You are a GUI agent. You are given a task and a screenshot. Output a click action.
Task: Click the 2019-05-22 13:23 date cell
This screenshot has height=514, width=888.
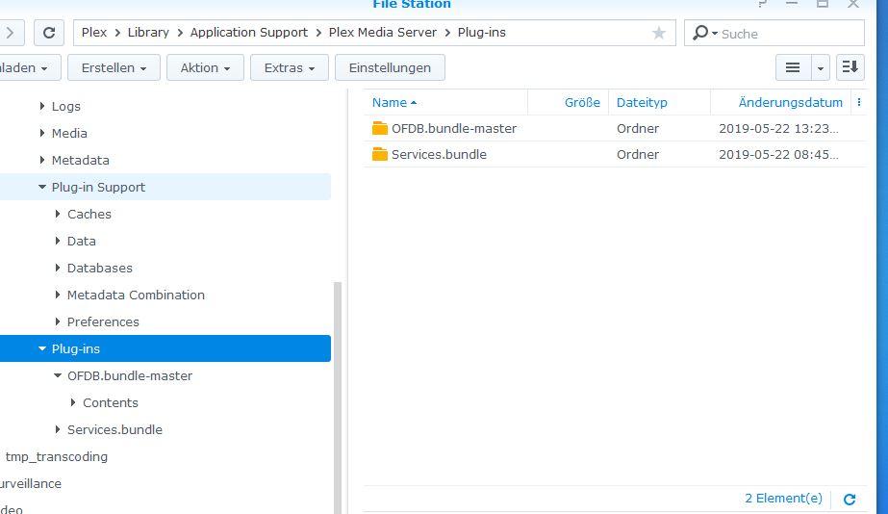(x=778, y=129)
